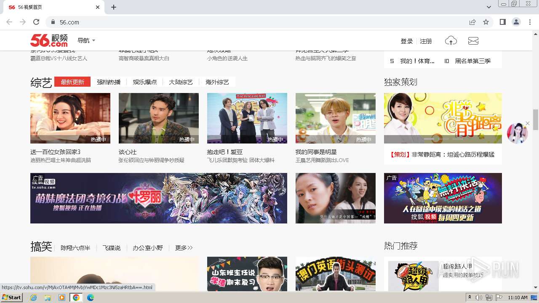The image size is (539, 303).
Task: Open the cloud upload icon
Action: point(451,41)
